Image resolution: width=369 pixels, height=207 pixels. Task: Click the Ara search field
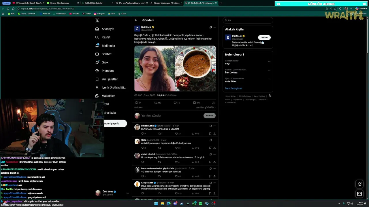tap(248, 20)
